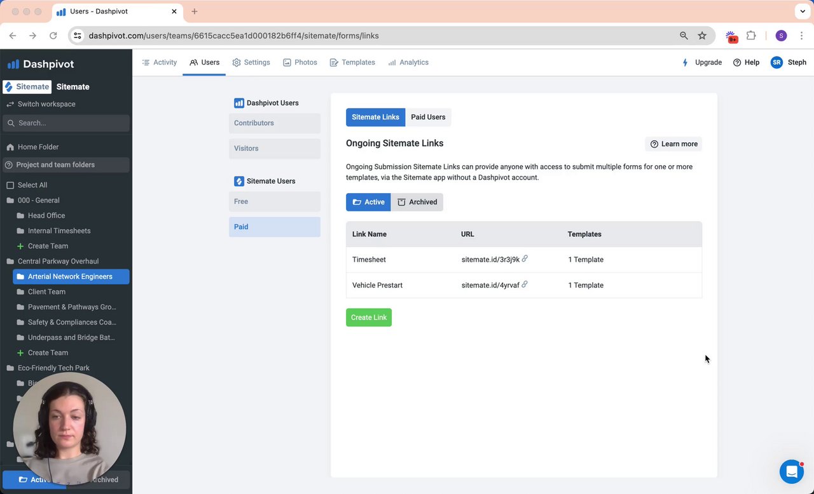The height and width of the screenshot is (494, 814).
Task: Copy link icon beside sitemate.id/4yrvaf
Action: click(525, 284)
